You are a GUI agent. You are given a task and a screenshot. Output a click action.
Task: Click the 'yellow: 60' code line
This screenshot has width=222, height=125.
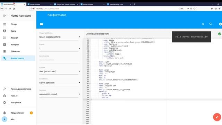106,96
